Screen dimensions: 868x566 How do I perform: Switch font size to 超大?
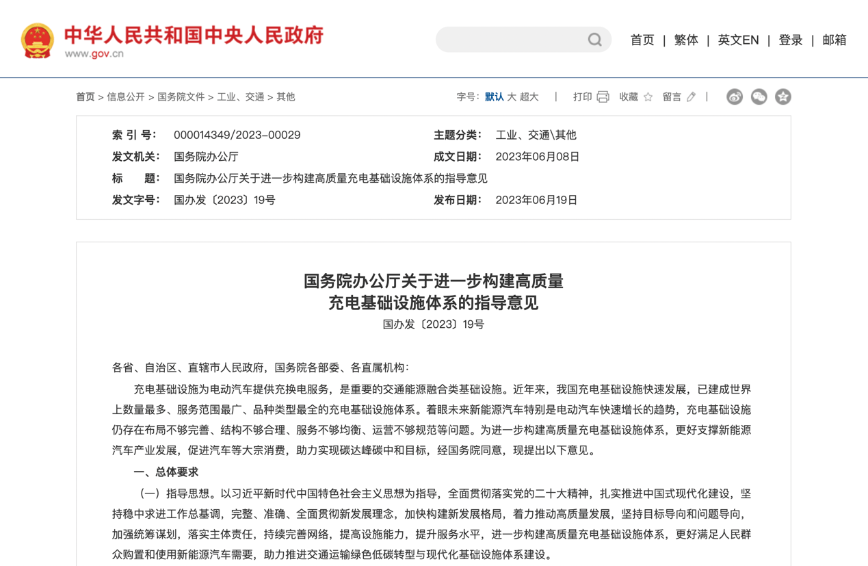(529, 97)
